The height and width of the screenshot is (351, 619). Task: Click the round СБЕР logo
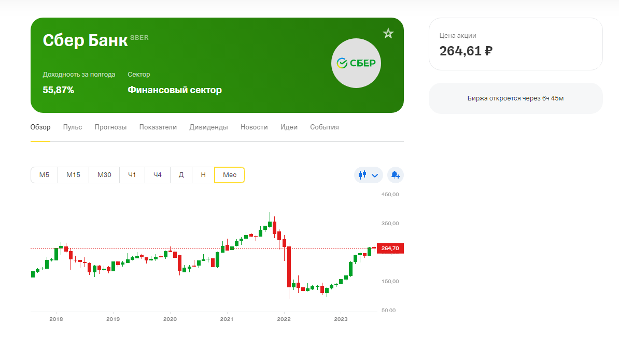point(356,63)
